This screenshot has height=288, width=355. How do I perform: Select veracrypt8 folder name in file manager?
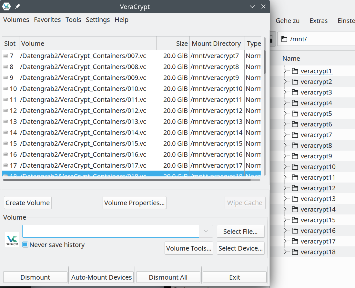[316, 145]
